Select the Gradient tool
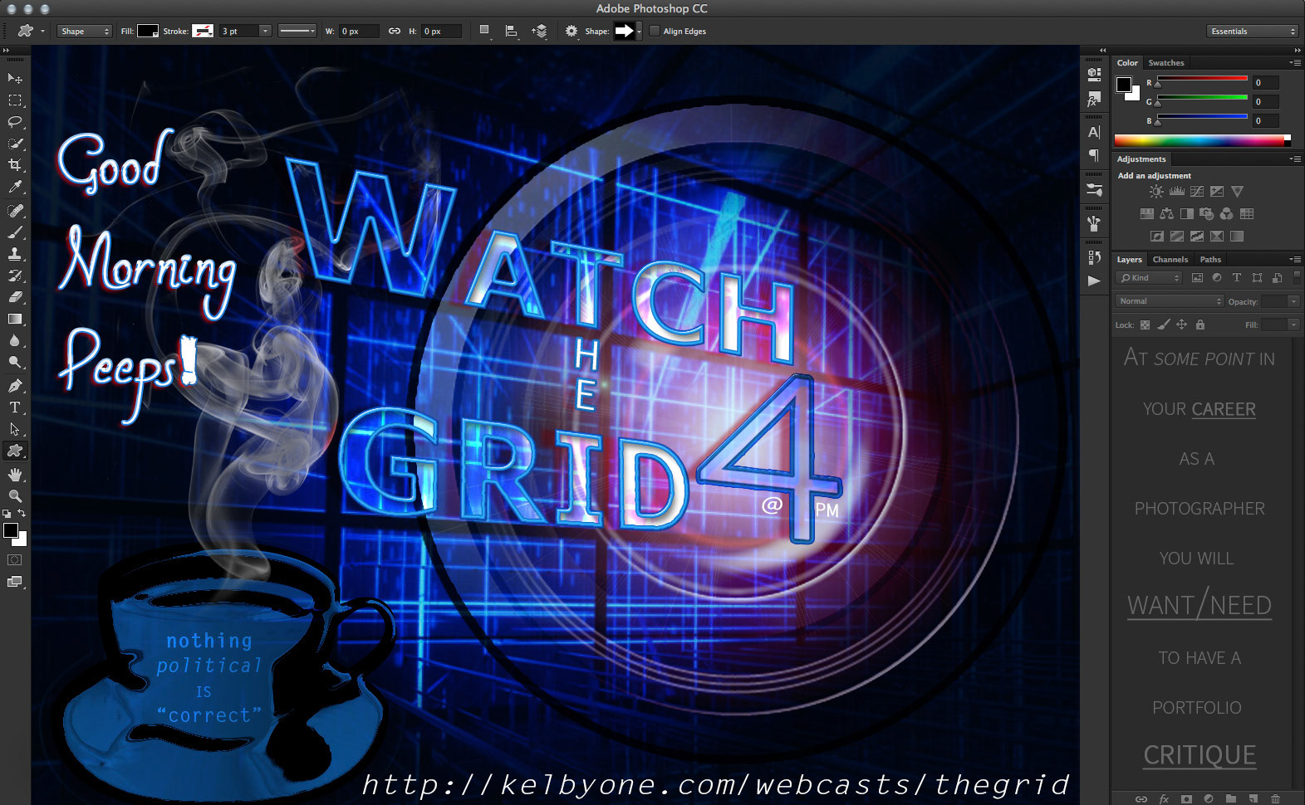 pos(15,319)
